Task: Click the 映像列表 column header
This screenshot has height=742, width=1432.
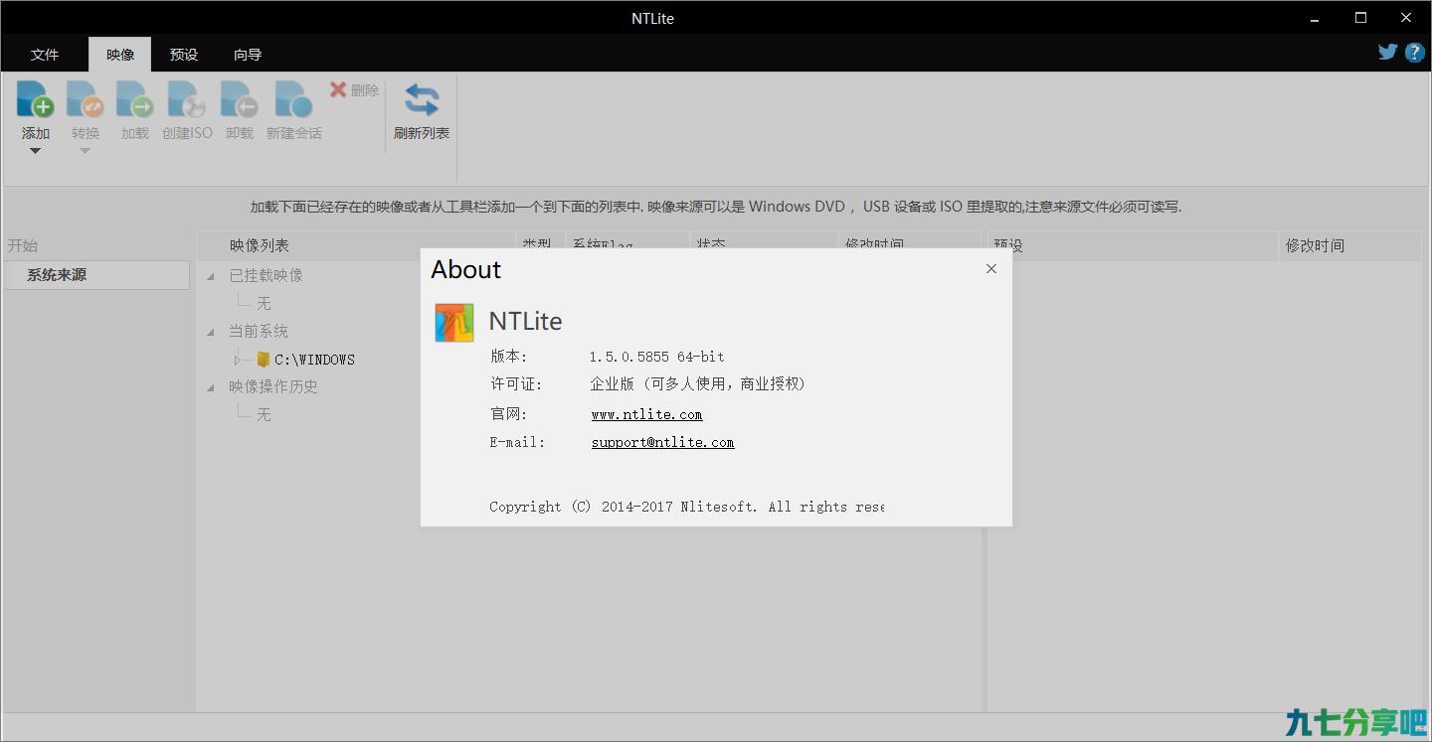Action: (356, 245)
